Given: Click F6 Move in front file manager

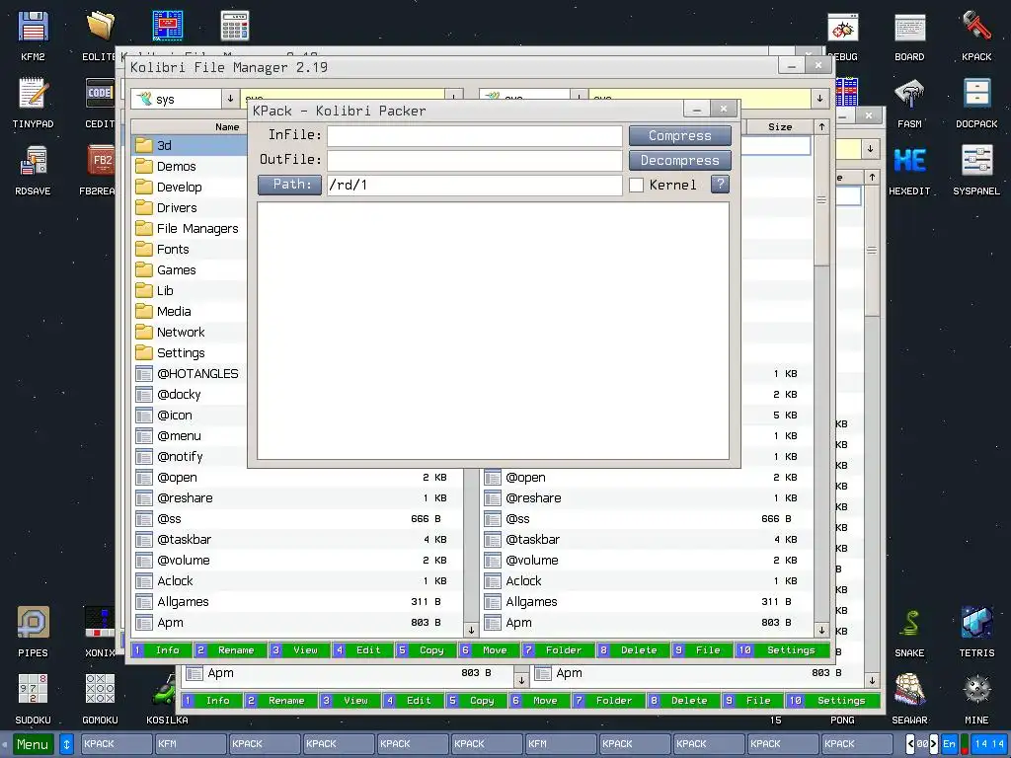Looking at the screenshot, I should [x=489, y=649].
